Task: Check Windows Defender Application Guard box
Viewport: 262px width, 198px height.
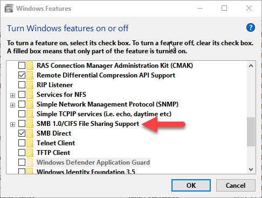Action: point(22,162)
